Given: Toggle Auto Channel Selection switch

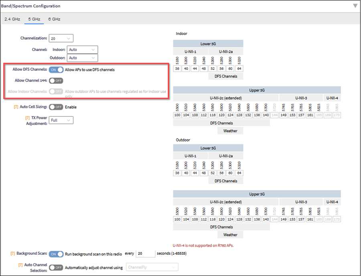Looking at the screenshot, I should pos(56,268).
